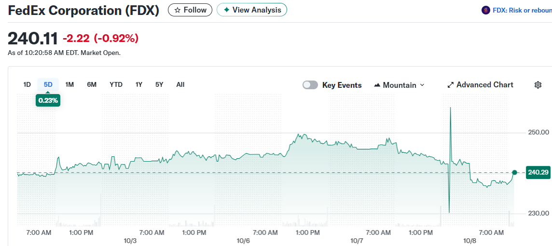Click the sparkle icon in View Analysis

[x=226, y=10]
